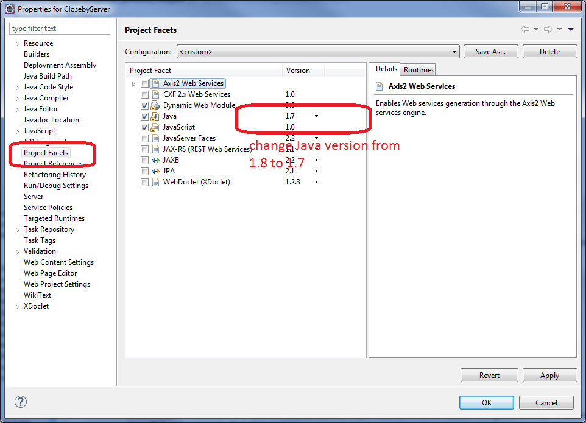Image resolution: width=586 pixels, height=423 pixels.
Task: Apply the facet changes
Action: [x=549, y=375]
